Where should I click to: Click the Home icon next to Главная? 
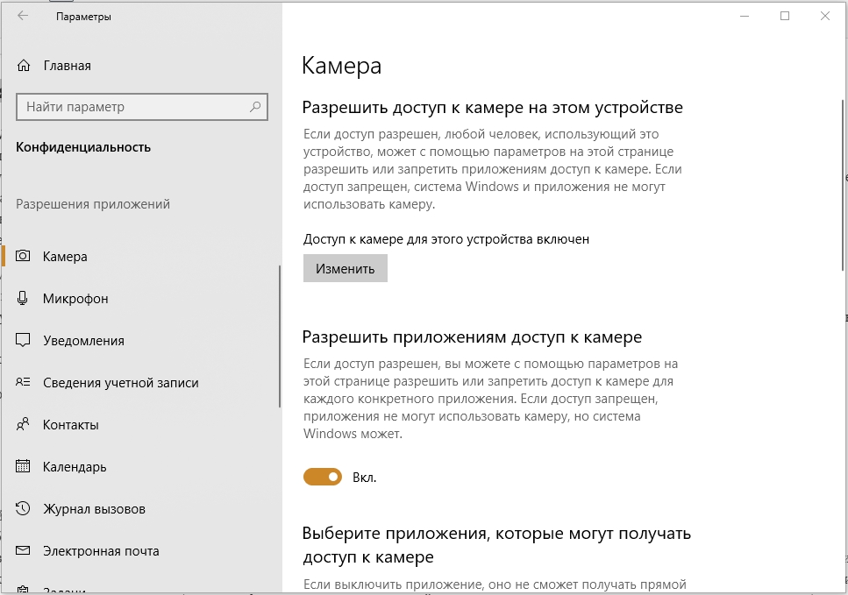pos(24,66)
